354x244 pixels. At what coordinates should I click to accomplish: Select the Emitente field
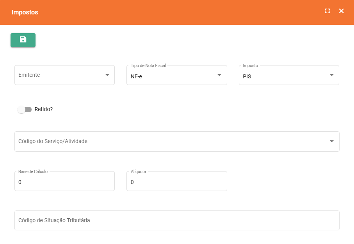(59, 75)
